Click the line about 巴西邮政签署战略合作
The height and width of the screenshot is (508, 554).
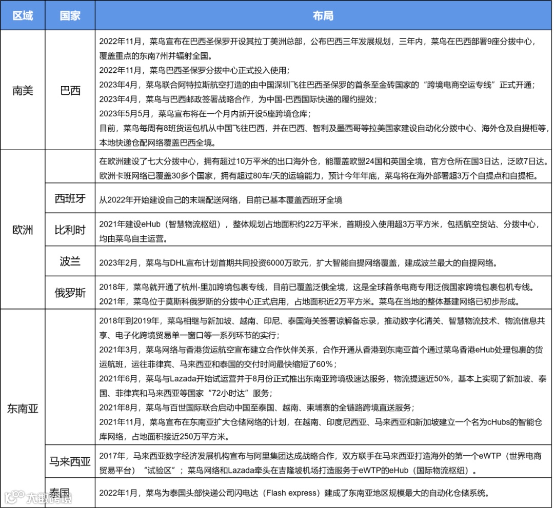click(238, 99)
